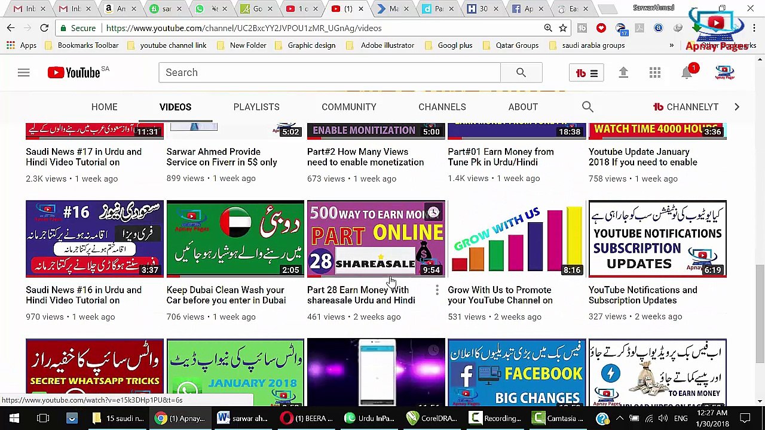Viewport: 765px width, 430px height.
Task: Open the Part#2 How Many Views title
Action: (x=365, y=157)
